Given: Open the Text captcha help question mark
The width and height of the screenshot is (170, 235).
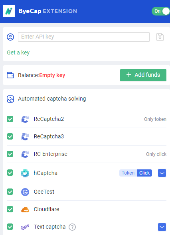Looking at the screenshot, I should point(72,227).
